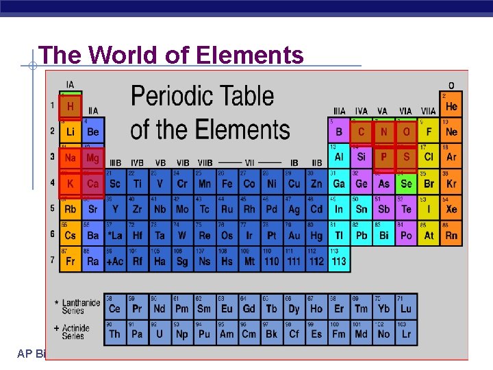Select the Mercury (Hg) cell
493x370 pixels.
click(x=316, y=234)
